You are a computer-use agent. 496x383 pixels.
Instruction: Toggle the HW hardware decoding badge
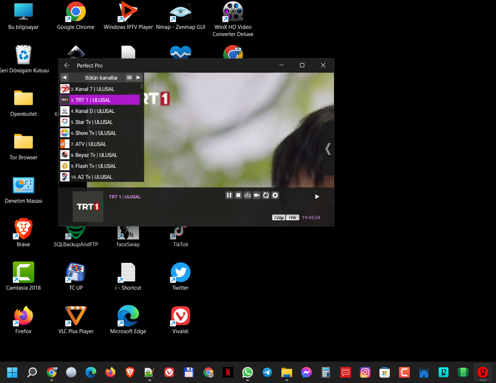pos(293,218)
